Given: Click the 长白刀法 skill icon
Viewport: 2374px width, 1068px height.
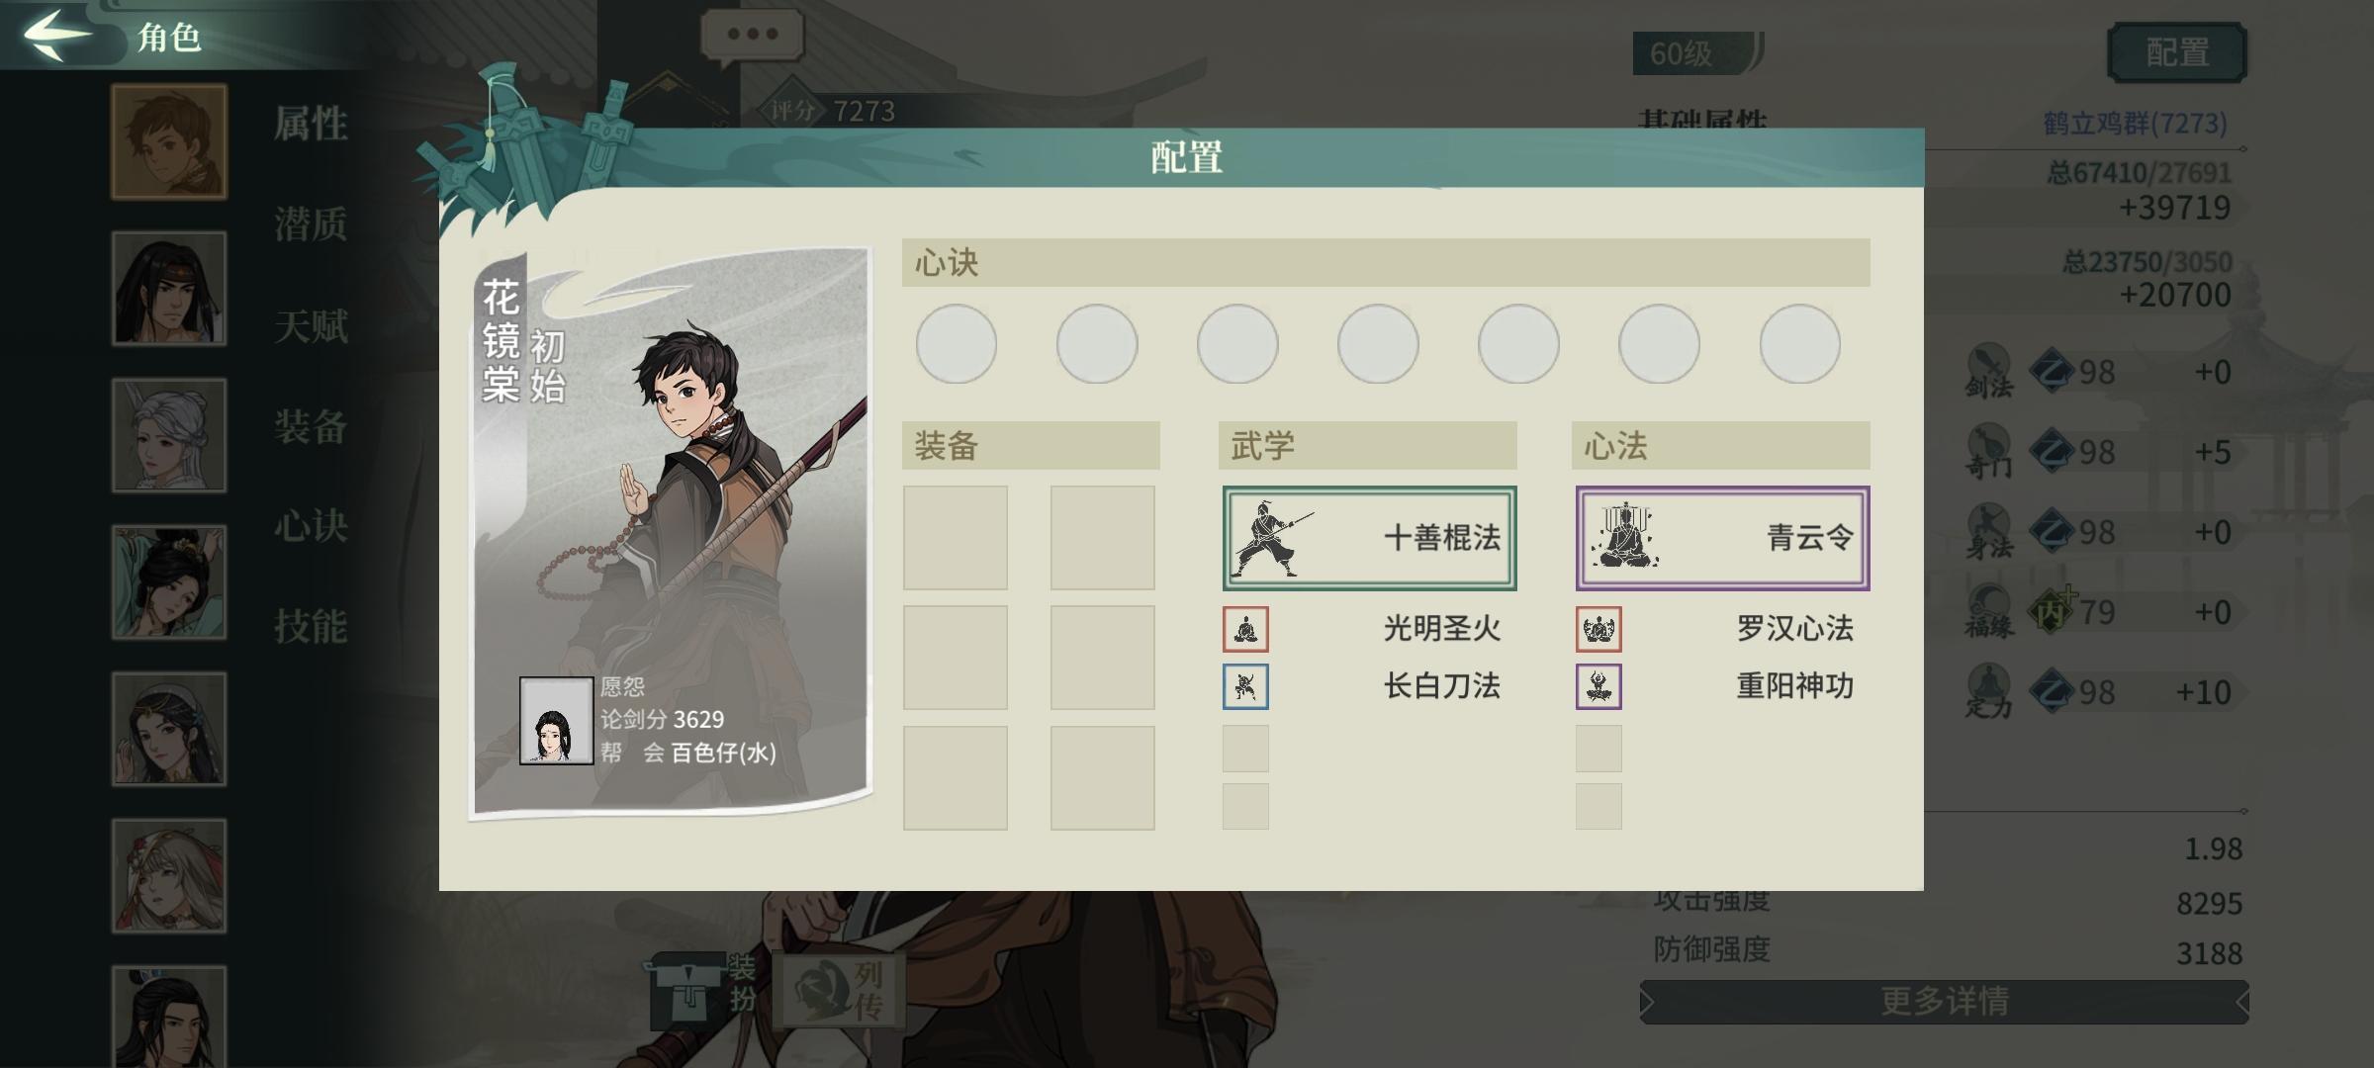Looking at the screenshot, I should pos(1245,686).
